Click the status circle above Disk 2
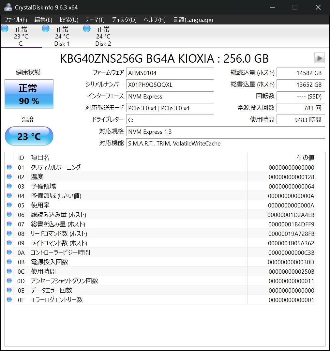The image size is (330, 351). coord(87,28)
